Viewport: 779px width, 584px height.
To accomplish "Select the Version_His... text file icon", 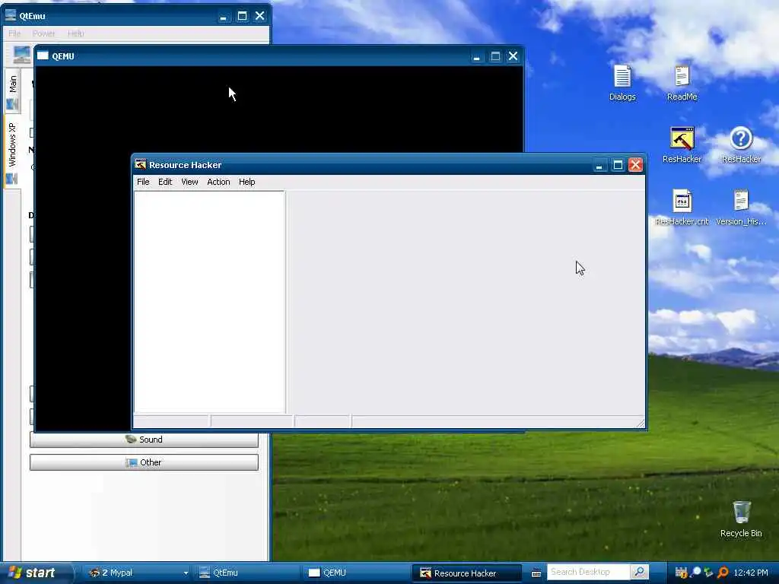I will coord(741,207).
